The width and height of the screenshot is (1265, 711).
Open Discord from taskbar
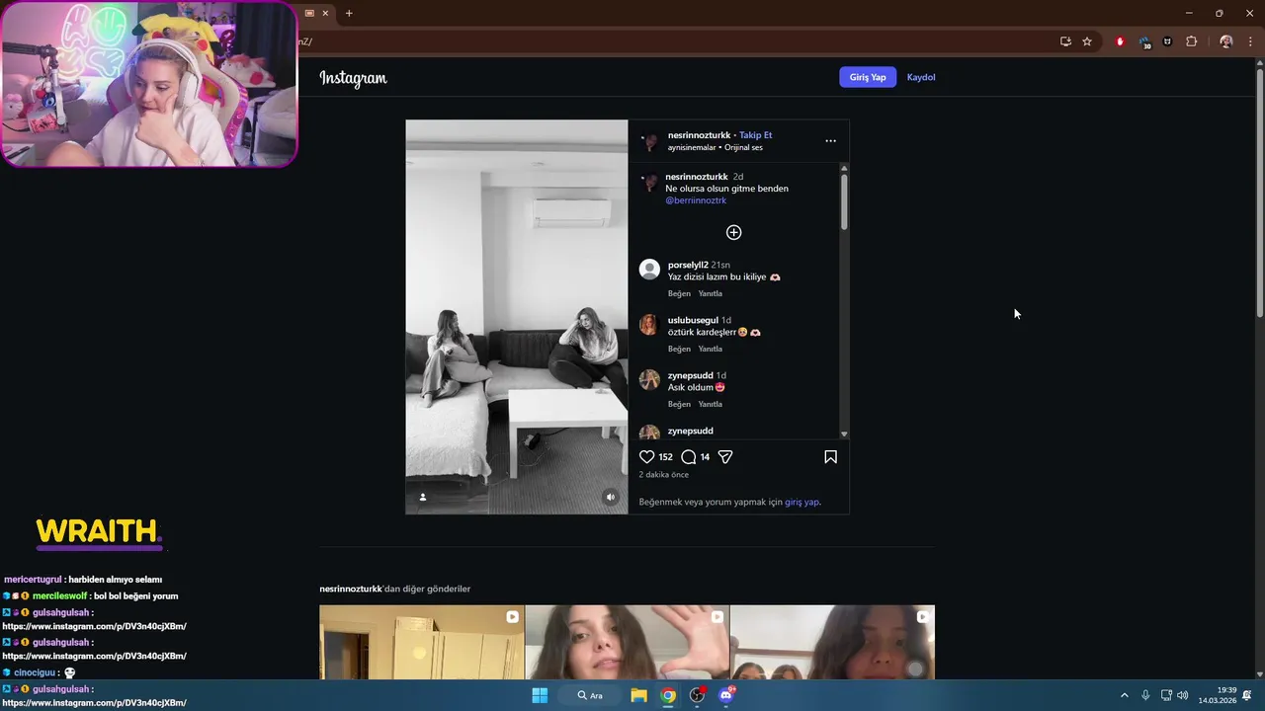726,695
